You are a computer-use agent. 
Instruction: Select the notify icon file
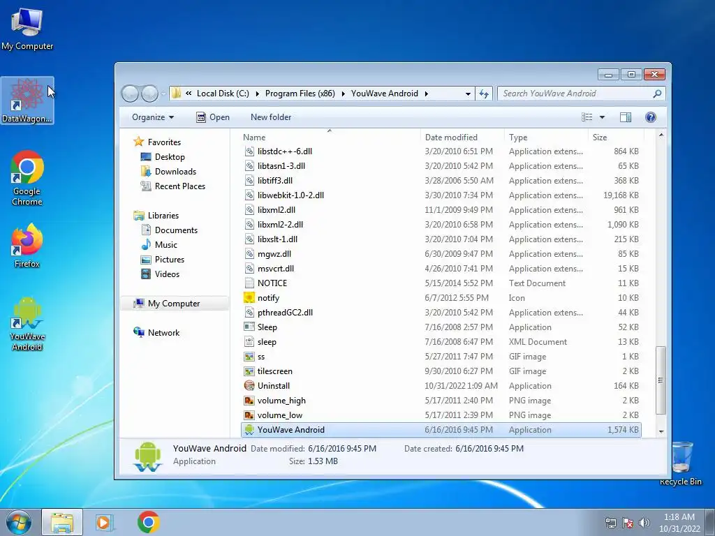(x=441, y=297)
